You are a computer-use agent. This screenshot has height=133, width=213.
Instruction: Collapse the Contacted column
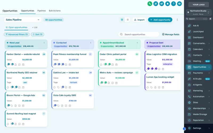91,43
